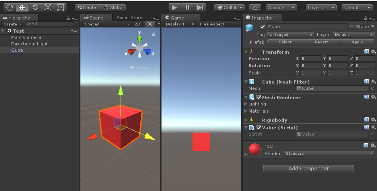Select the Rect Transform tool
This screenshot has height=191, width=377.
pos(60,8)
